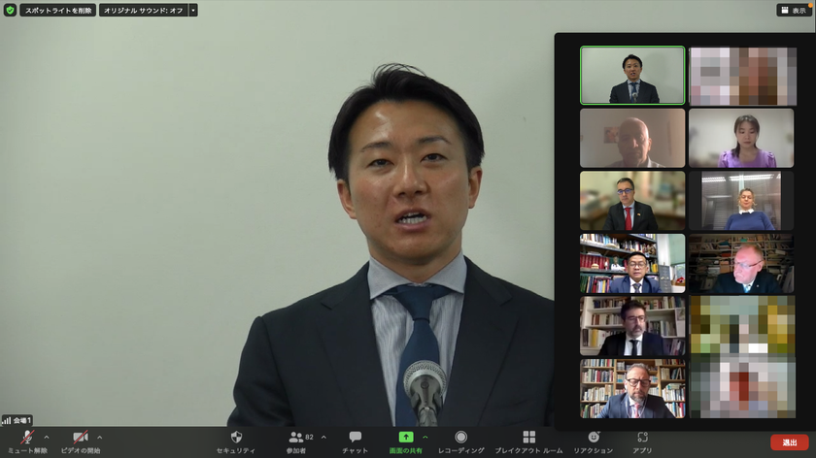This screenshot has height=458, width=816.
Task: Leave meeting with red 退出 button
Action: tap(790, 442)
